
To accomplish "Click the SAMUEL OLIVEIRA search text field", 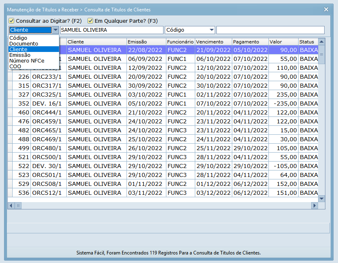I will pos(111,30).
